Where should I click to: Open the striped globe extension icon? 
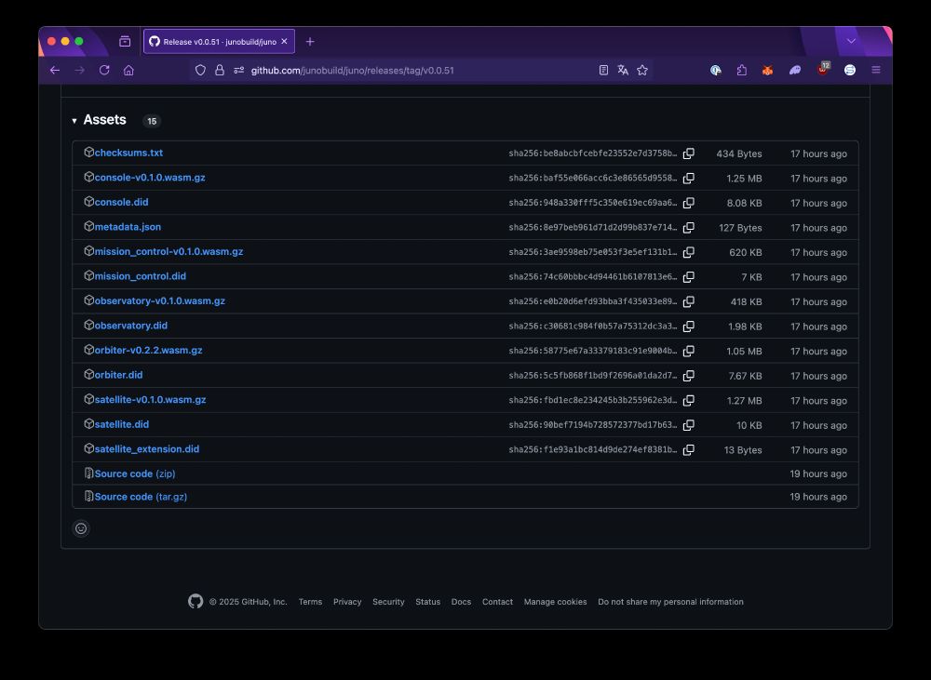click(x=850, y=70)
